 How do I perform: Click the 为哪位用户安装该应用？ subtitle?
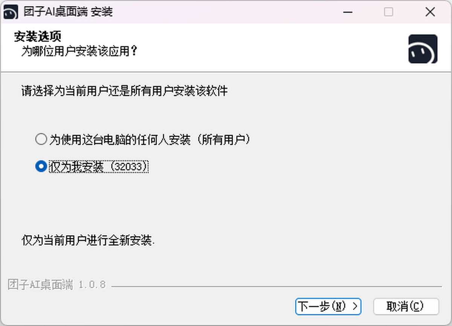pyautogui.click(x=79, y=51)
